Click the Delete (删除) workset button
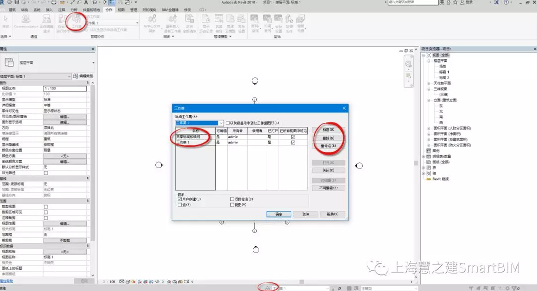The height and width of the screenshot is (291, 537). pyautogui.click(x=328, y=138)
